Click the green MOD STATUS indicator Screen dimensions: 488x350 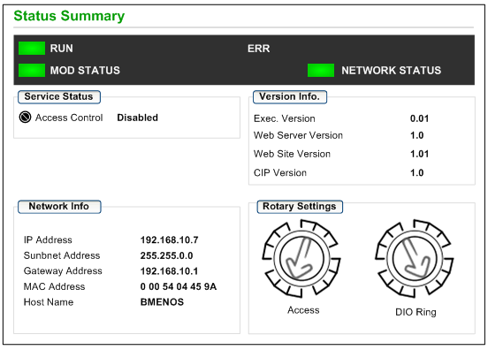click(32, 70)
